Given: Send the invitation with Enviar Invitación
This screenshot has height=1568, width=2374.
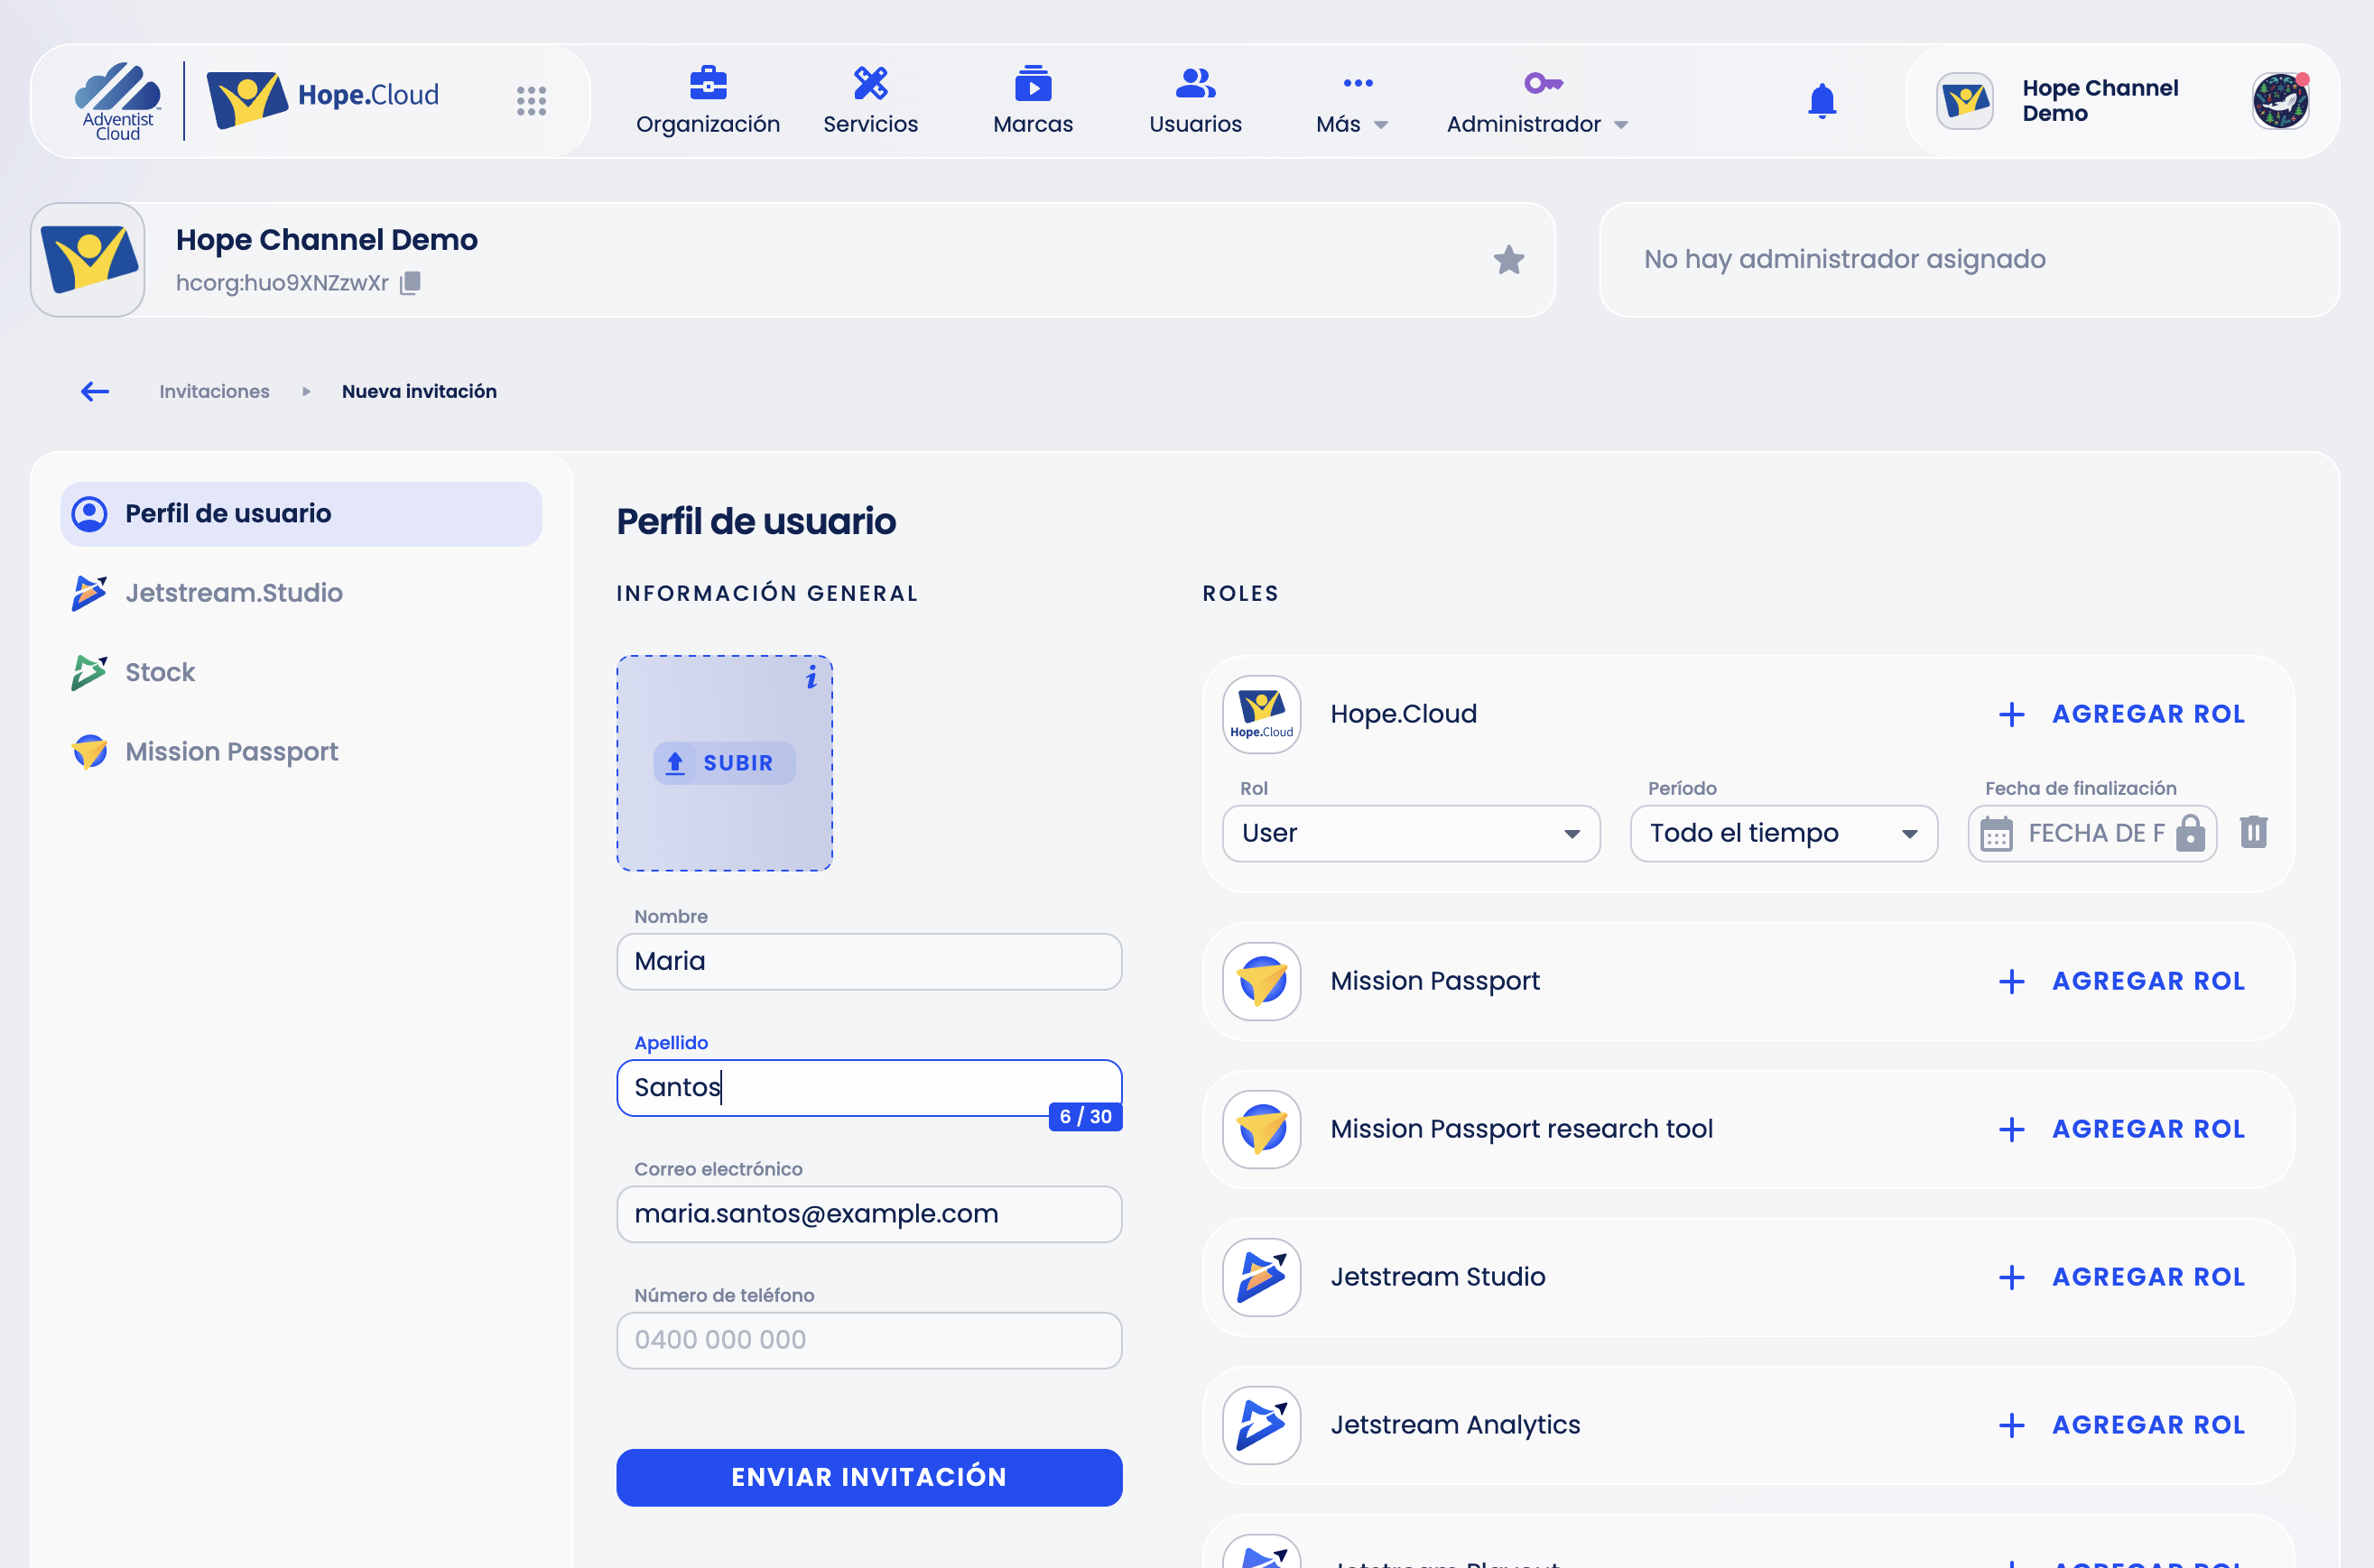Looking at the screenshot, I should (x=868, y=1477).
